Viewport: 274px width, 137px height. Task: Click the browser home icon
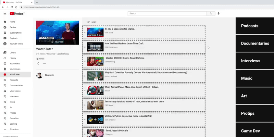[x=16, y=7]
